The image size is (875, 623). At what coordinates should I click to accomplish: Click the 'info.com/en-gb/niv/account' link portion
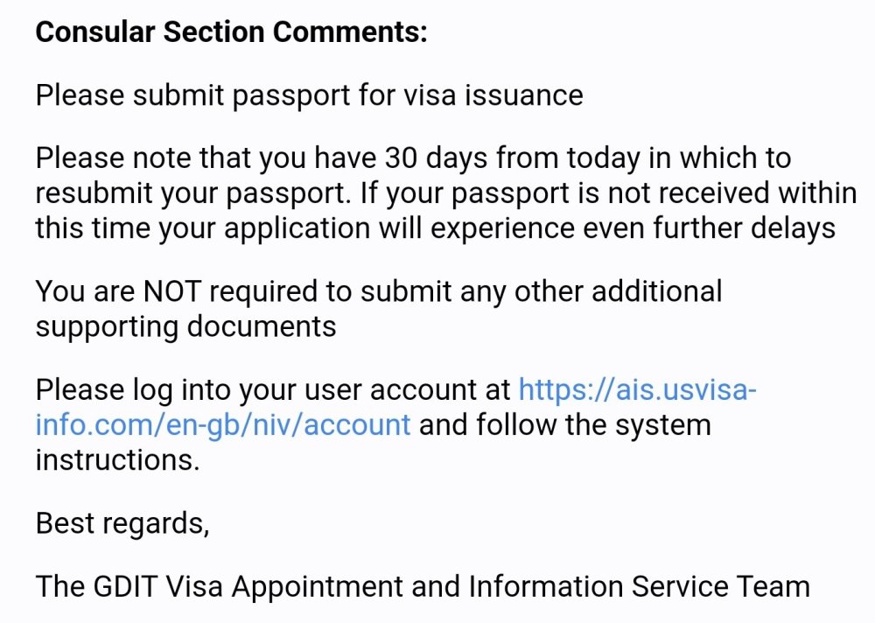(223, 425)
